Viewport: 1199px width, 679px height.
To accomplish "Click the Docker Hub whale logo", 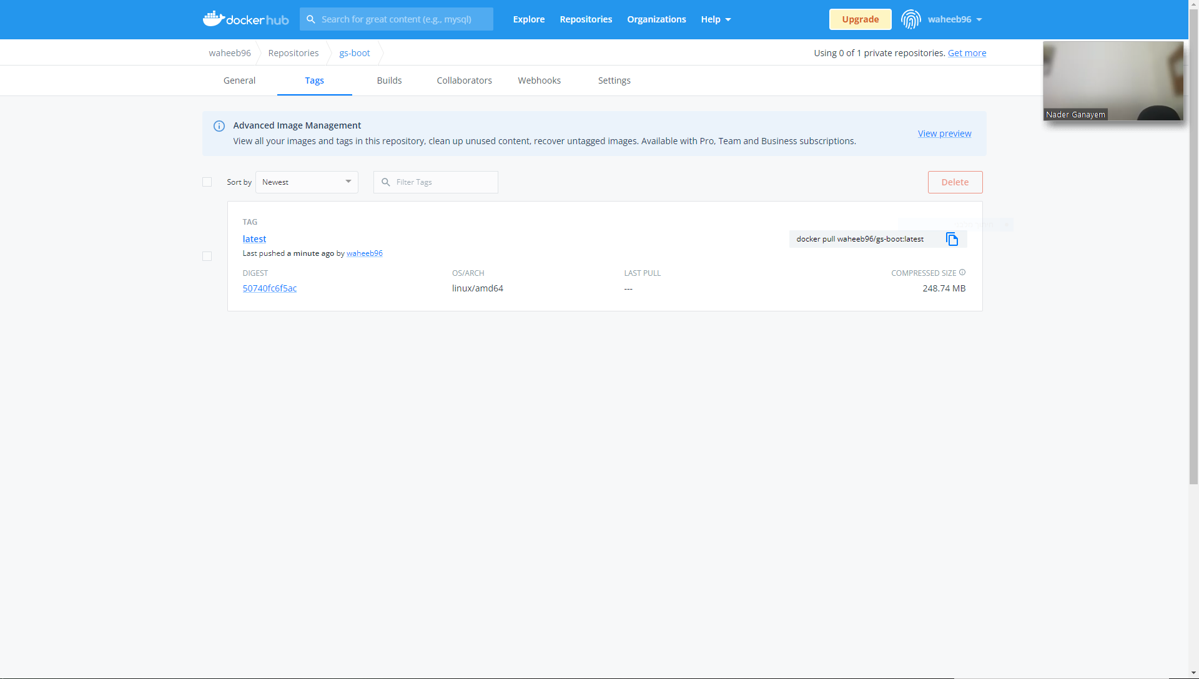I will point(213,19).
